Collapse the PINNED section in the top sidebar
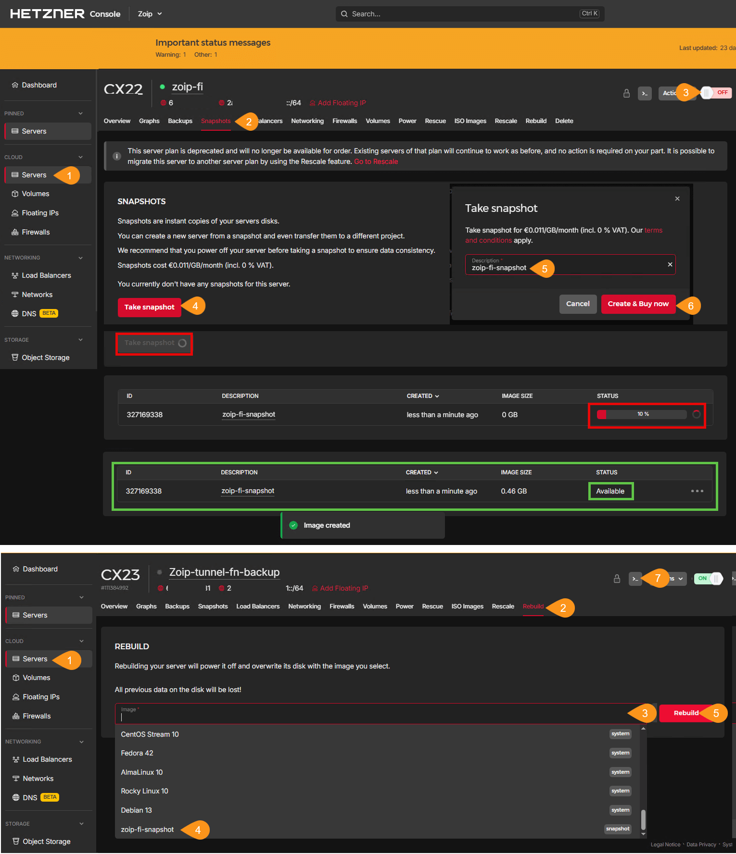736x854 pixels. [x=80, y=113]
